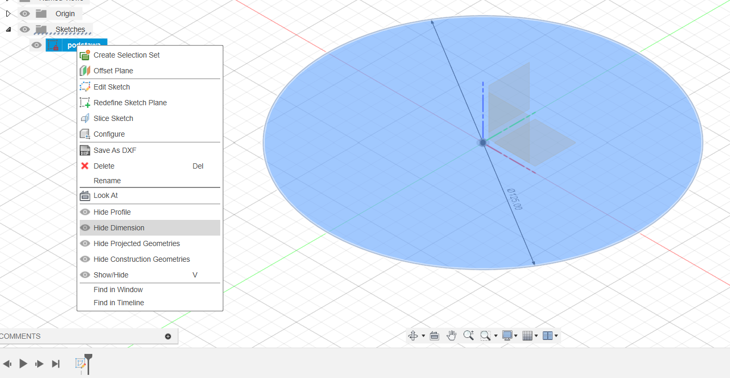The height and width of the screenshot is (378, 730).
Task: Toggle visibility eye of Origin folder
Action: 25,14
